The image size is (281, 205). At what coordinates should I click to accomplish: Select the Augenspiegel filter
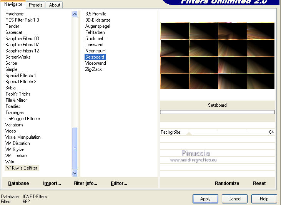tap(98, 26)
